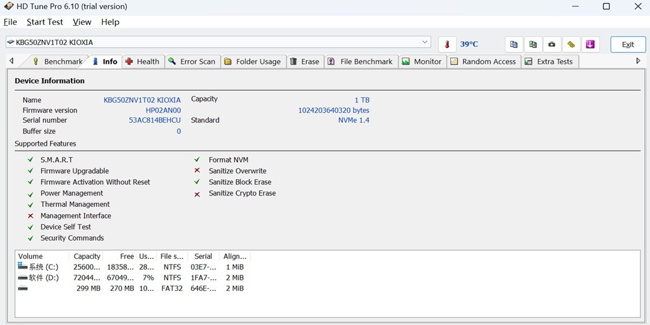This screenshot has height=325, width=650.
Task: Click the blue copy-text-to-clipboard icon
Action: click(514, 44)
